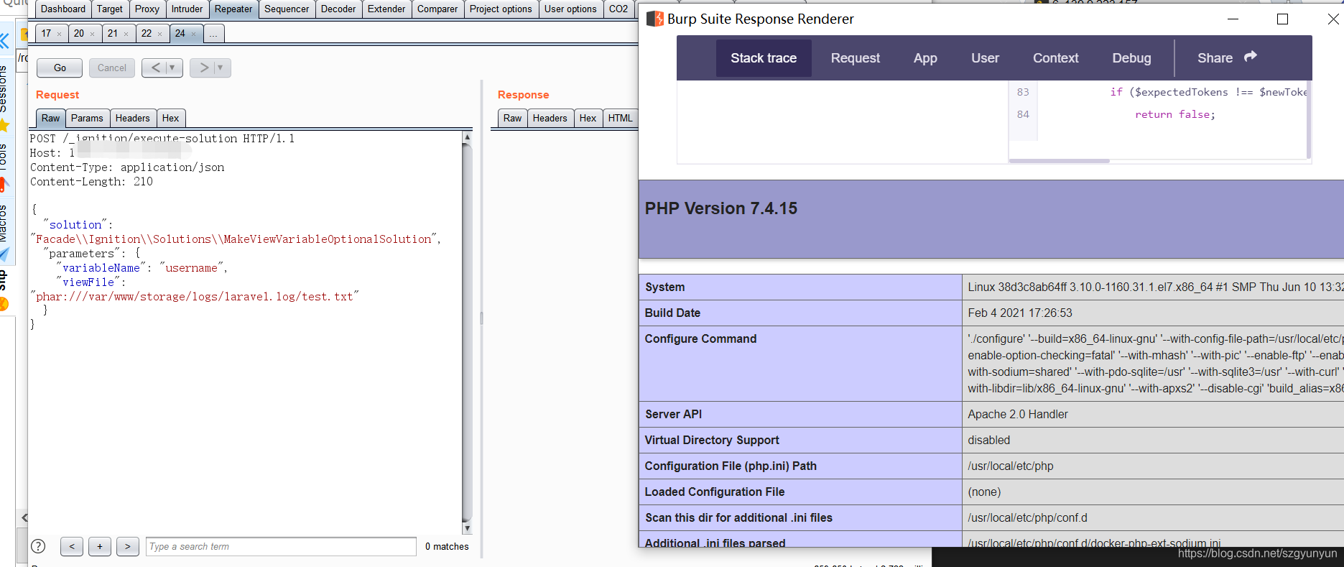Select the Response Raw view tab
Screen dimensions: 1344x567
[513, 118]
